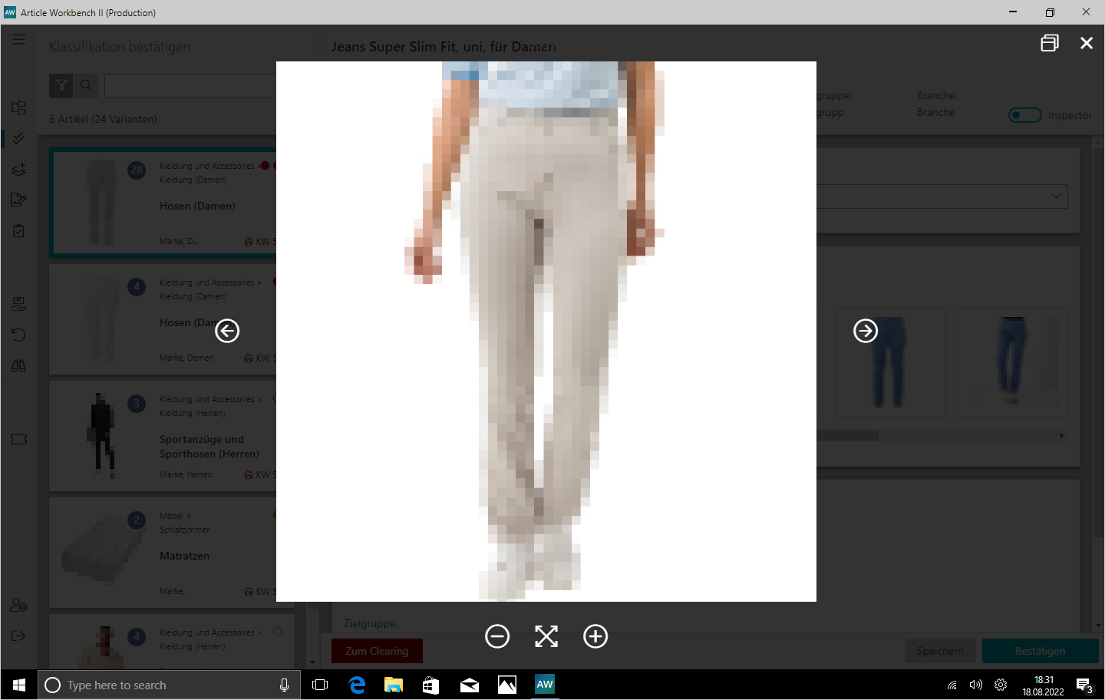Viewport: 1105px width, 700px height.
Task: Select the blue jeans side view thumbnail
Action: click(x=1013, y=362)
